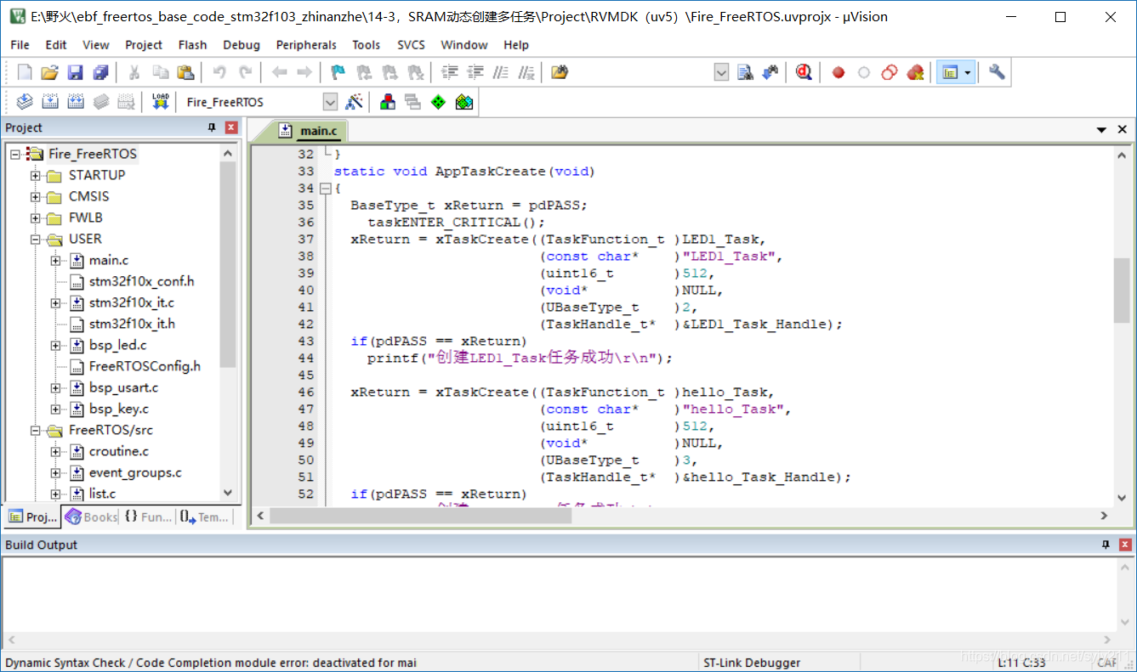Open the Fire_FreeRTOS target dropdown
The height and width of the screenshot is (672, 1137).
330,102
